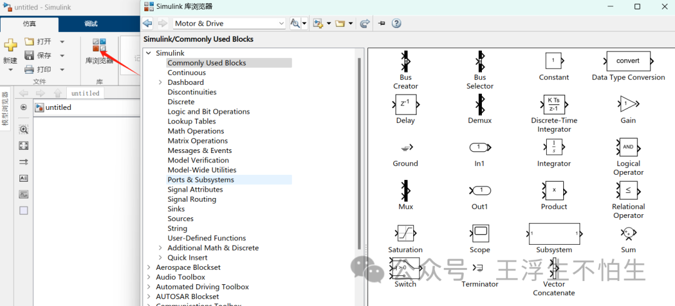Click the Library Browser help question-mark icon

pyautogui.click(x=396, y=23)
